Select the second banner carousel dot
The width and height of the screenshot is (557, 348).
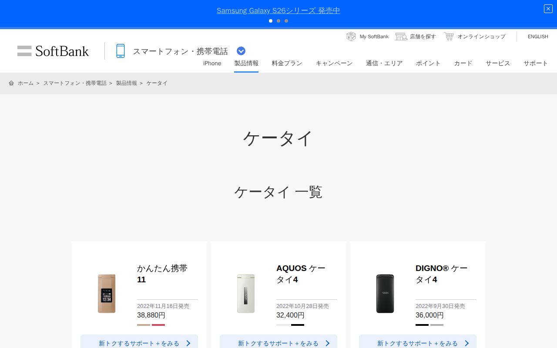(x=278, y=21)
